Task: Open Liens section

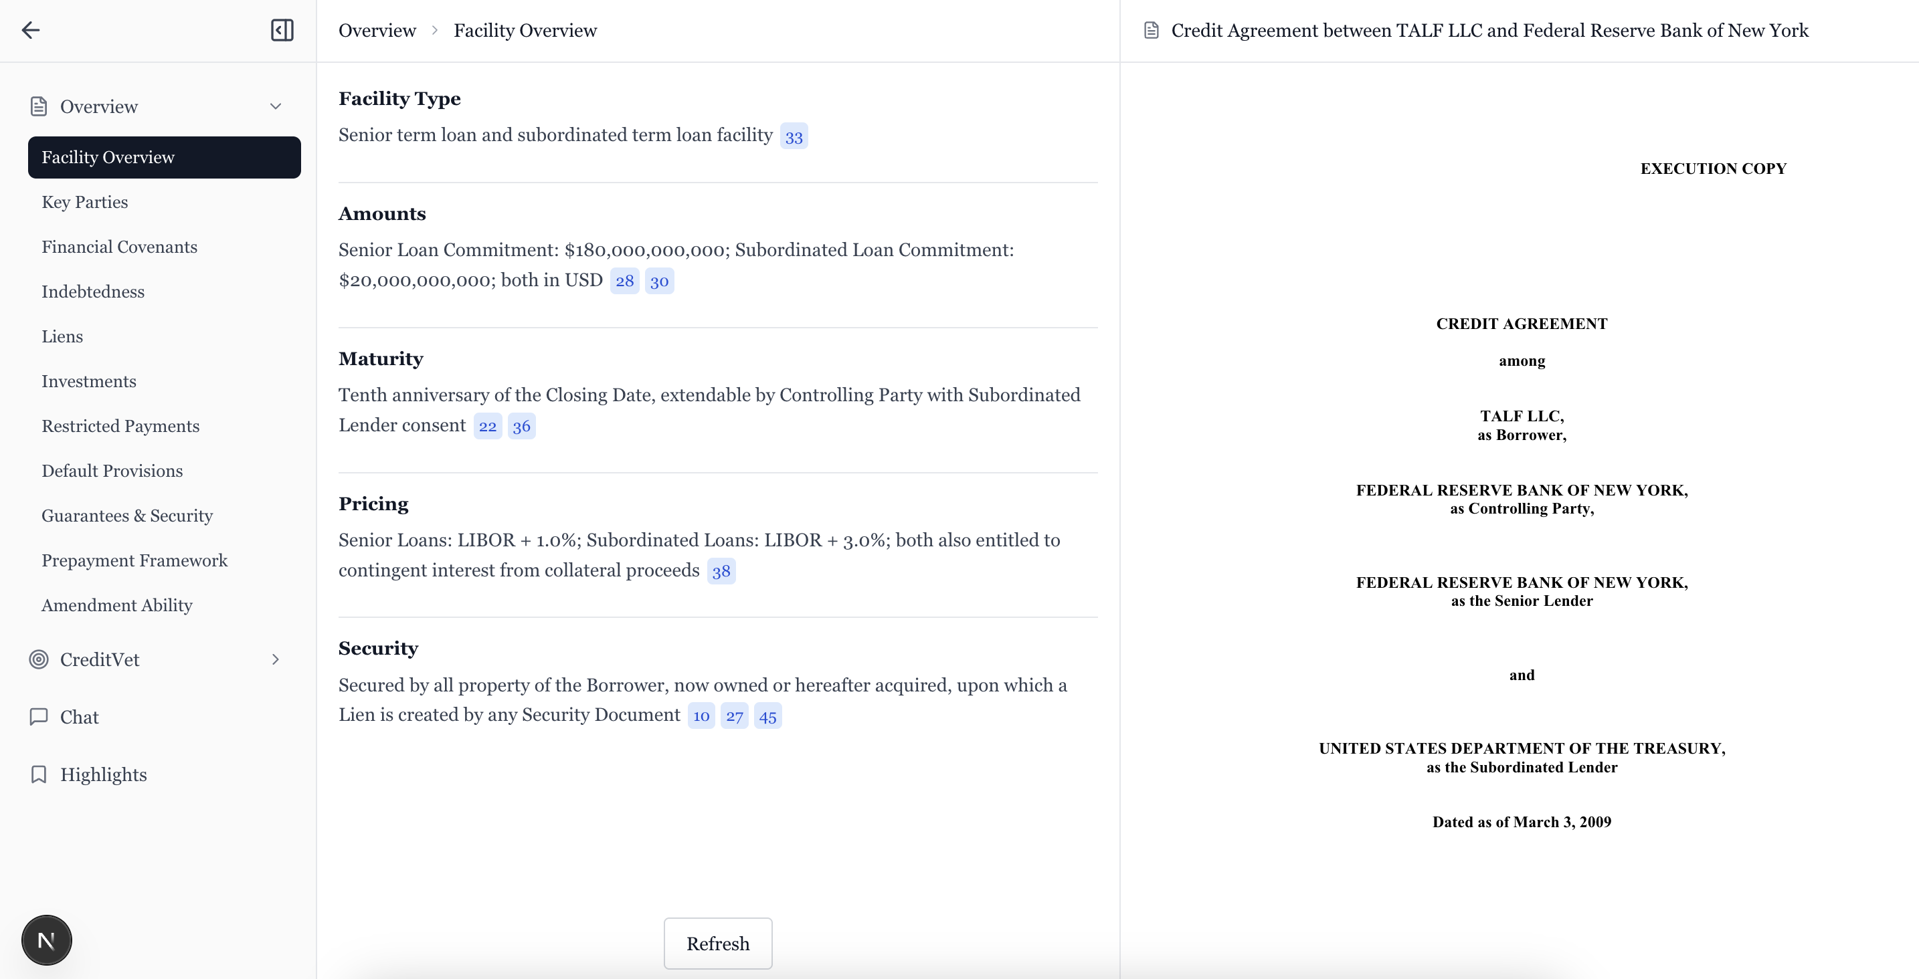Action: pos(62,336)
